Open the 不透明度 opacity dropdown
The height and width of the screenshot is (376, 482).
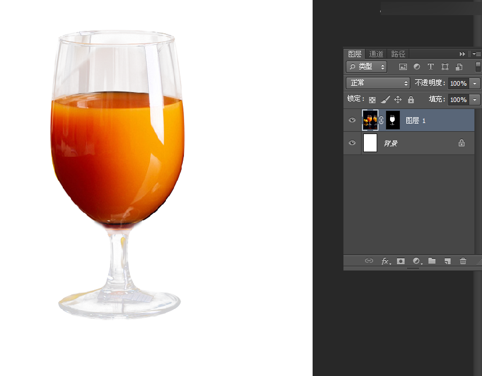(x=474, y=83)
